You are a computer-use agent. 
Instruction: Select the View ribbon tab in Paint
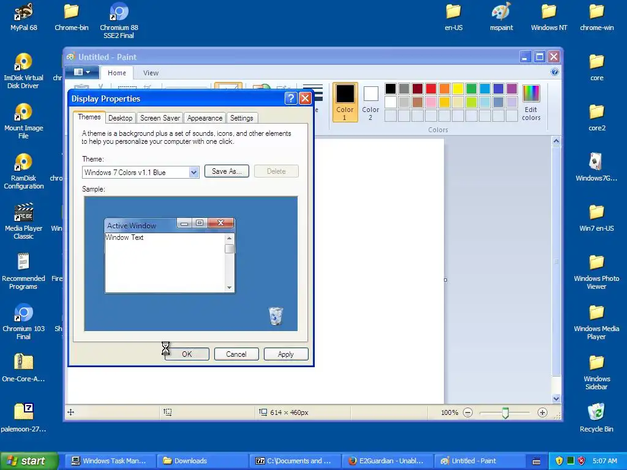click(151, 73)
